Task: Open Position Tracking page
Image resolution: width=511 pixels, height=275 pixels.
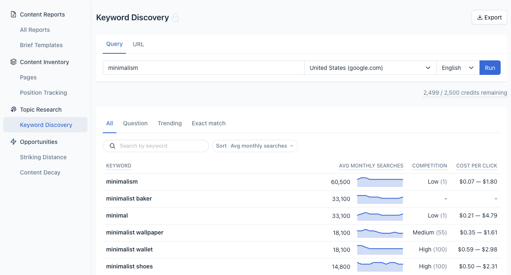Action: coord(44,93)
